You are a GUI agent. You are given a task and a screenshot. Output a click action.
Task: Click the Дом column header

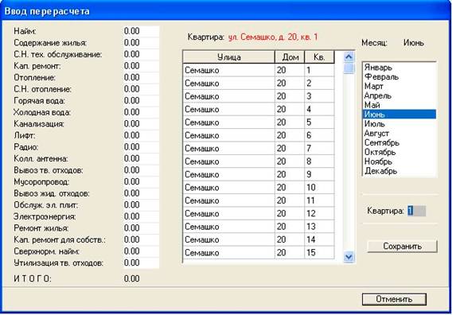290,57
